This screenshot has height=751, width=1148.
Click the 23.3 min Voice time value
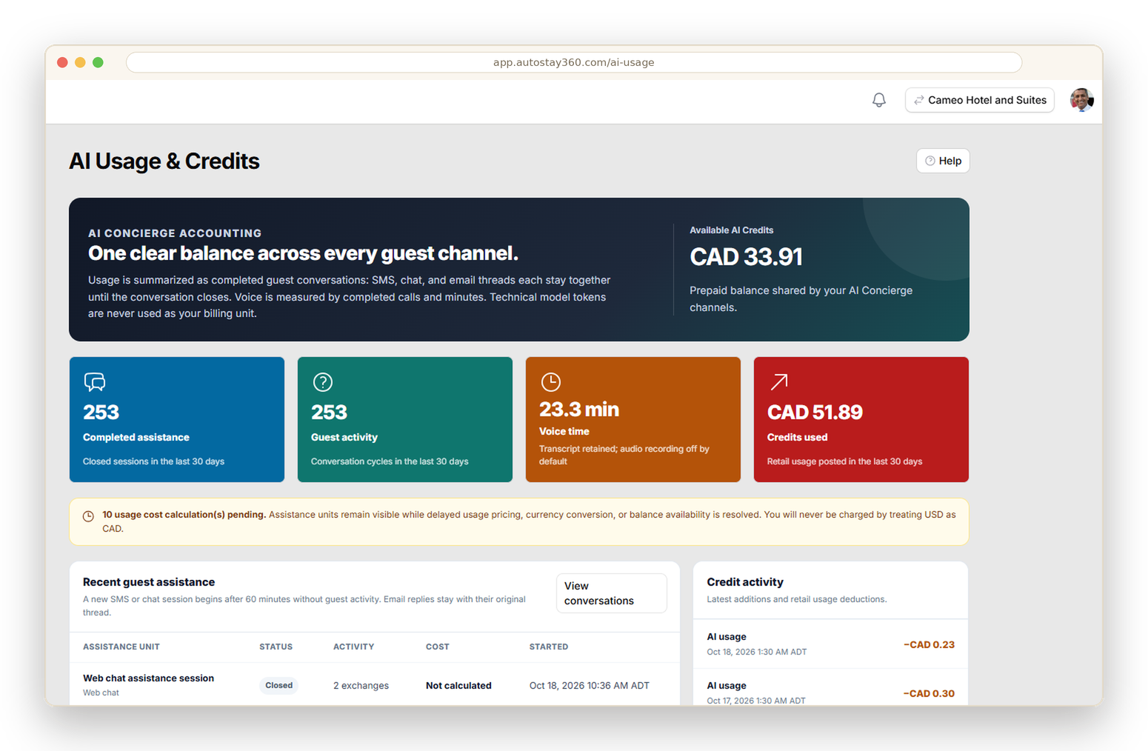[x=579, y=409]
